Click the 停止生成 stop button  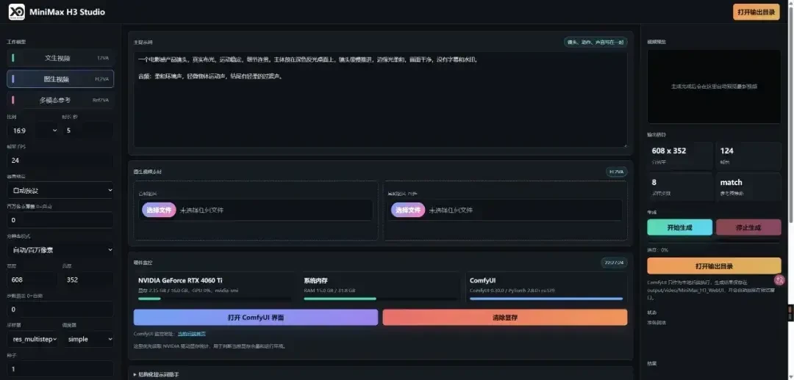click(748, 227)
